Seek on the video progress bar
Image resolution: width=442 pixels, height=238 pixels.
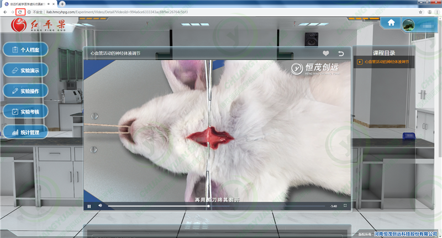[x=217, y=206]
